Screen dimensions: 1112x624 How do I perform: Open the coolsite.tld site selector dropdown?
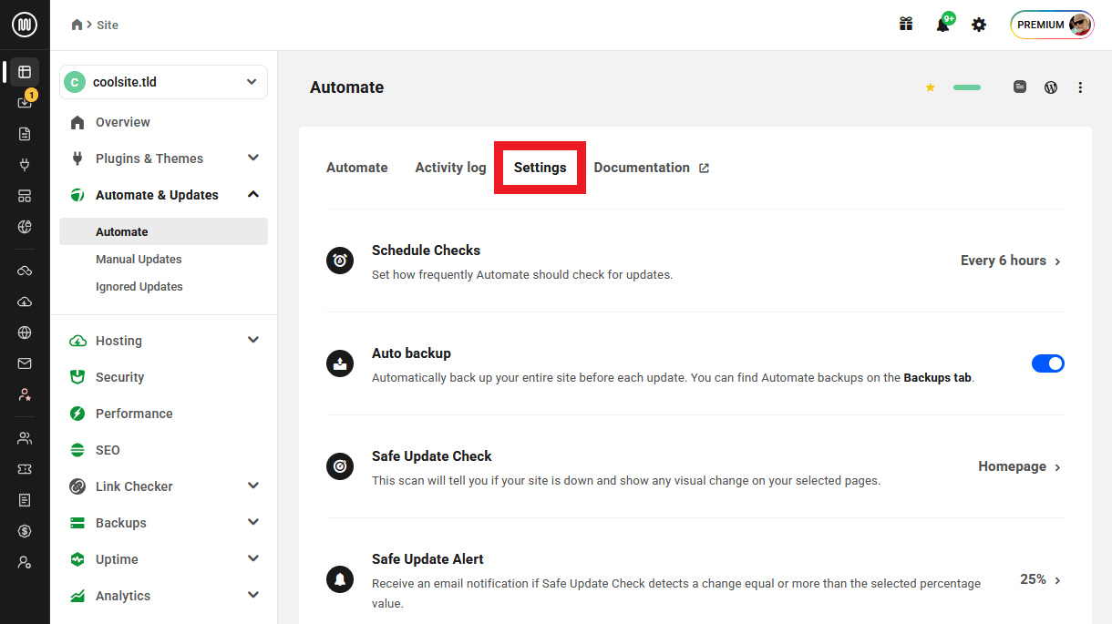[163, 82]
